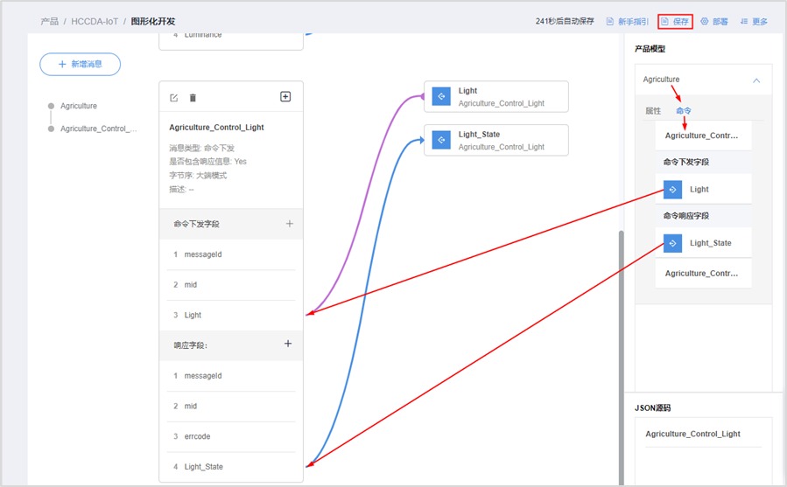The height and width of the screenshot is (487, 787).
Task: Switch to the 属性 tab
Action: 653,111
